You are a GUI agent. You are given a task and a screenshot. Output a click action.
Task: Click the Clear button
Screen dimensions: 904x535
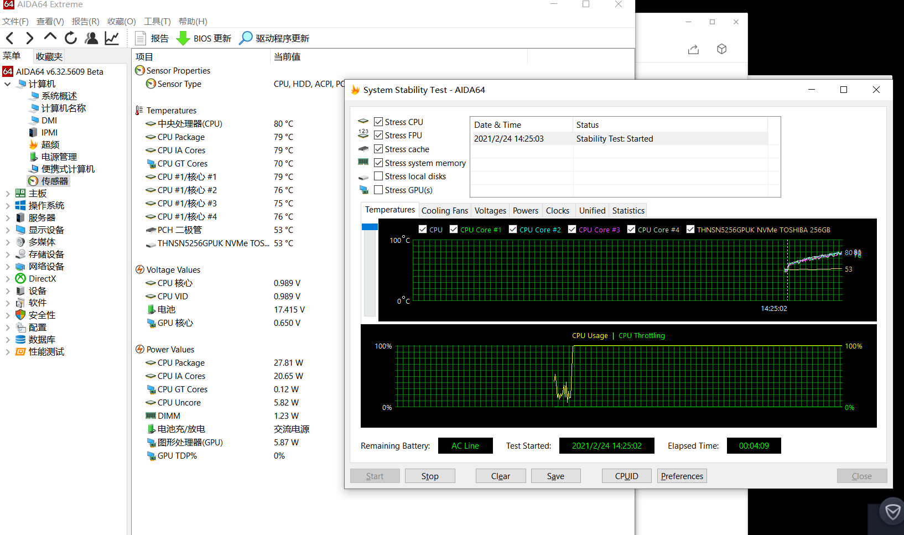[501, 476]
